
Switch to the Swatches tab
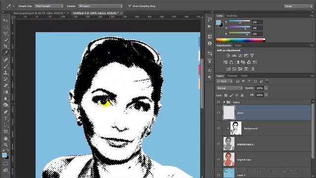pos(232,16)
